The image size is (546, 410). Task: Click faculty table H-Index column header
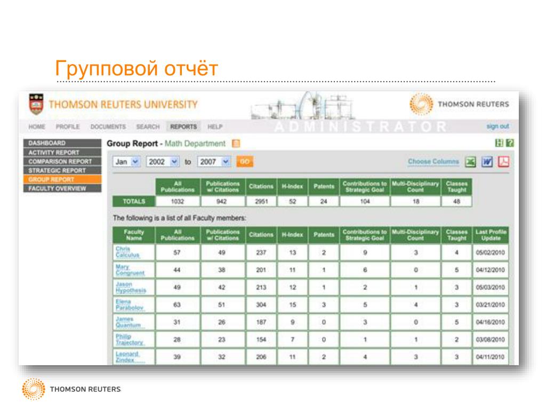[293, 235]
